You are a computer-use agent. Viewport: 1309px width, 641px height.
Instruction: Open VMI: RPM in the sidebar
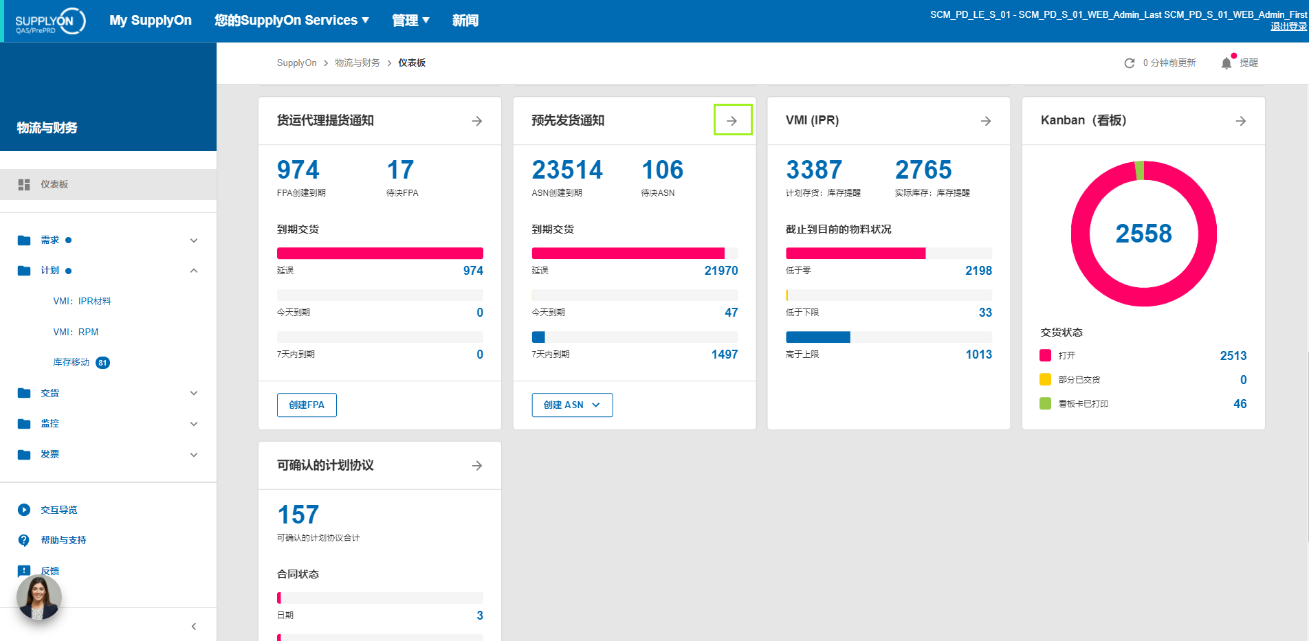(x=76, y=332)
